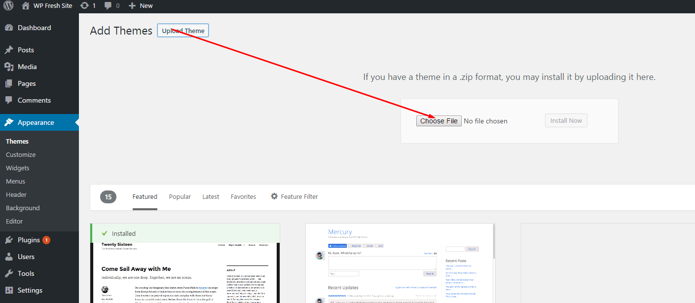Click the Choose File button
Image resolution: width=695 pixels, height=303 pixels.
pyautogui.click(x=439, y=121)
